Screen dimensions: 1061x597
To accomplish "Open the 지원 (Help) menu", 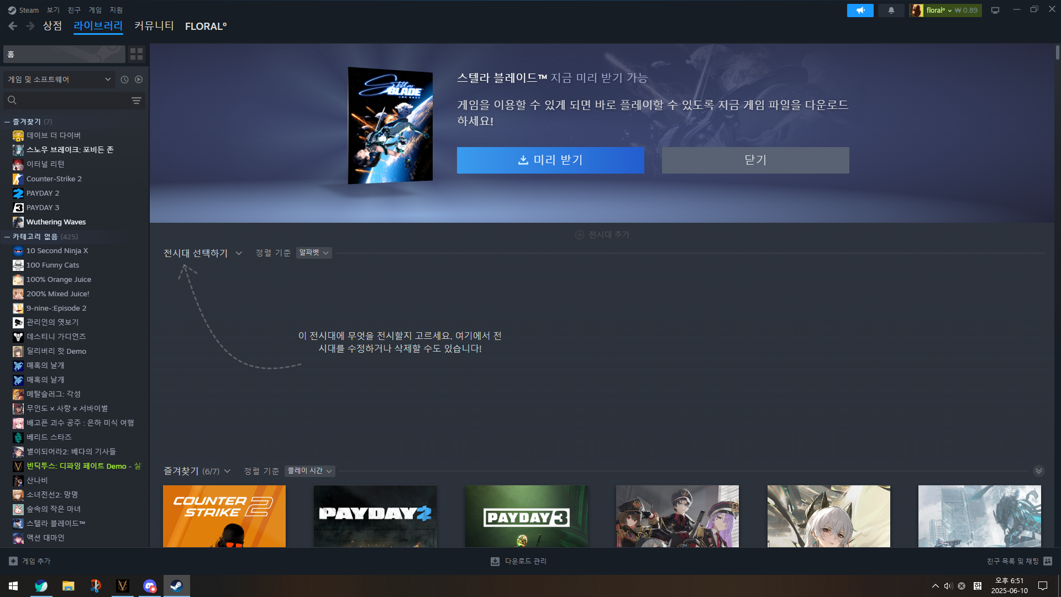I will 116,11.
